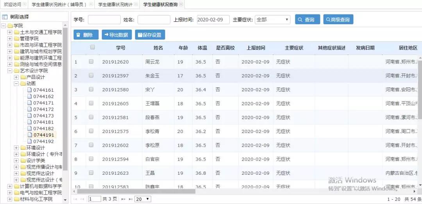Switch to 学生健康状况统计（辅导员）tab
This screenshot has height=204, width=422.
pos(59,4)
